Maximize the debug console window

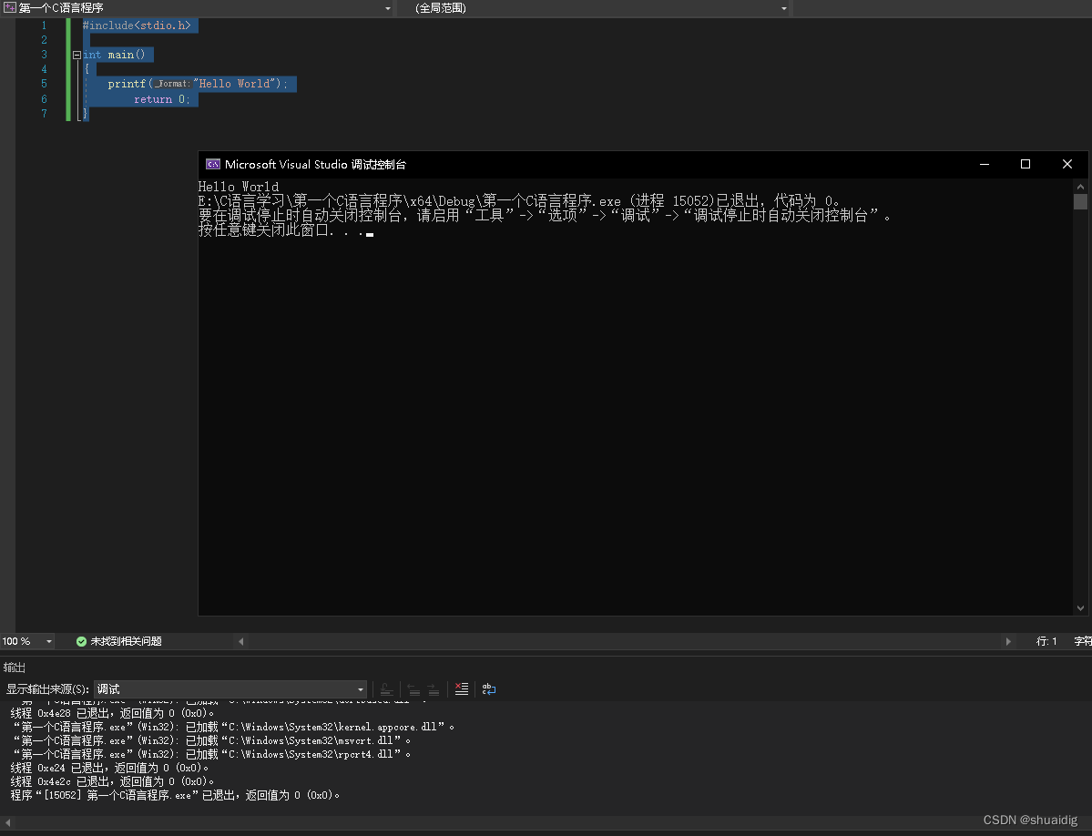coord(1026,164)
